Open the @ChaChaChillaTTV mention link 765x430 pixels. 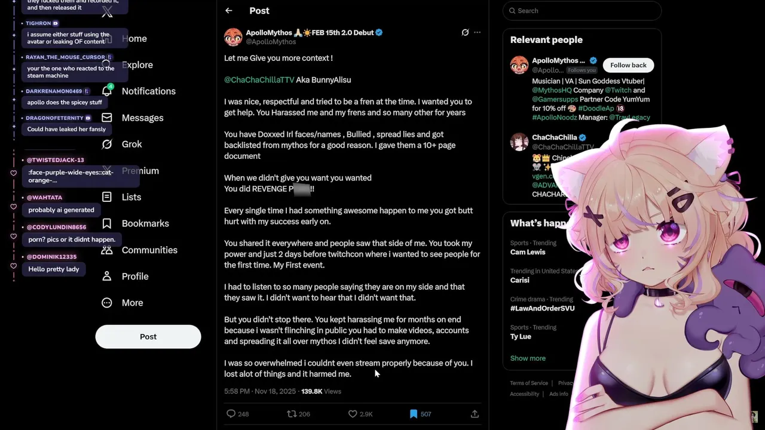(259, 80)
